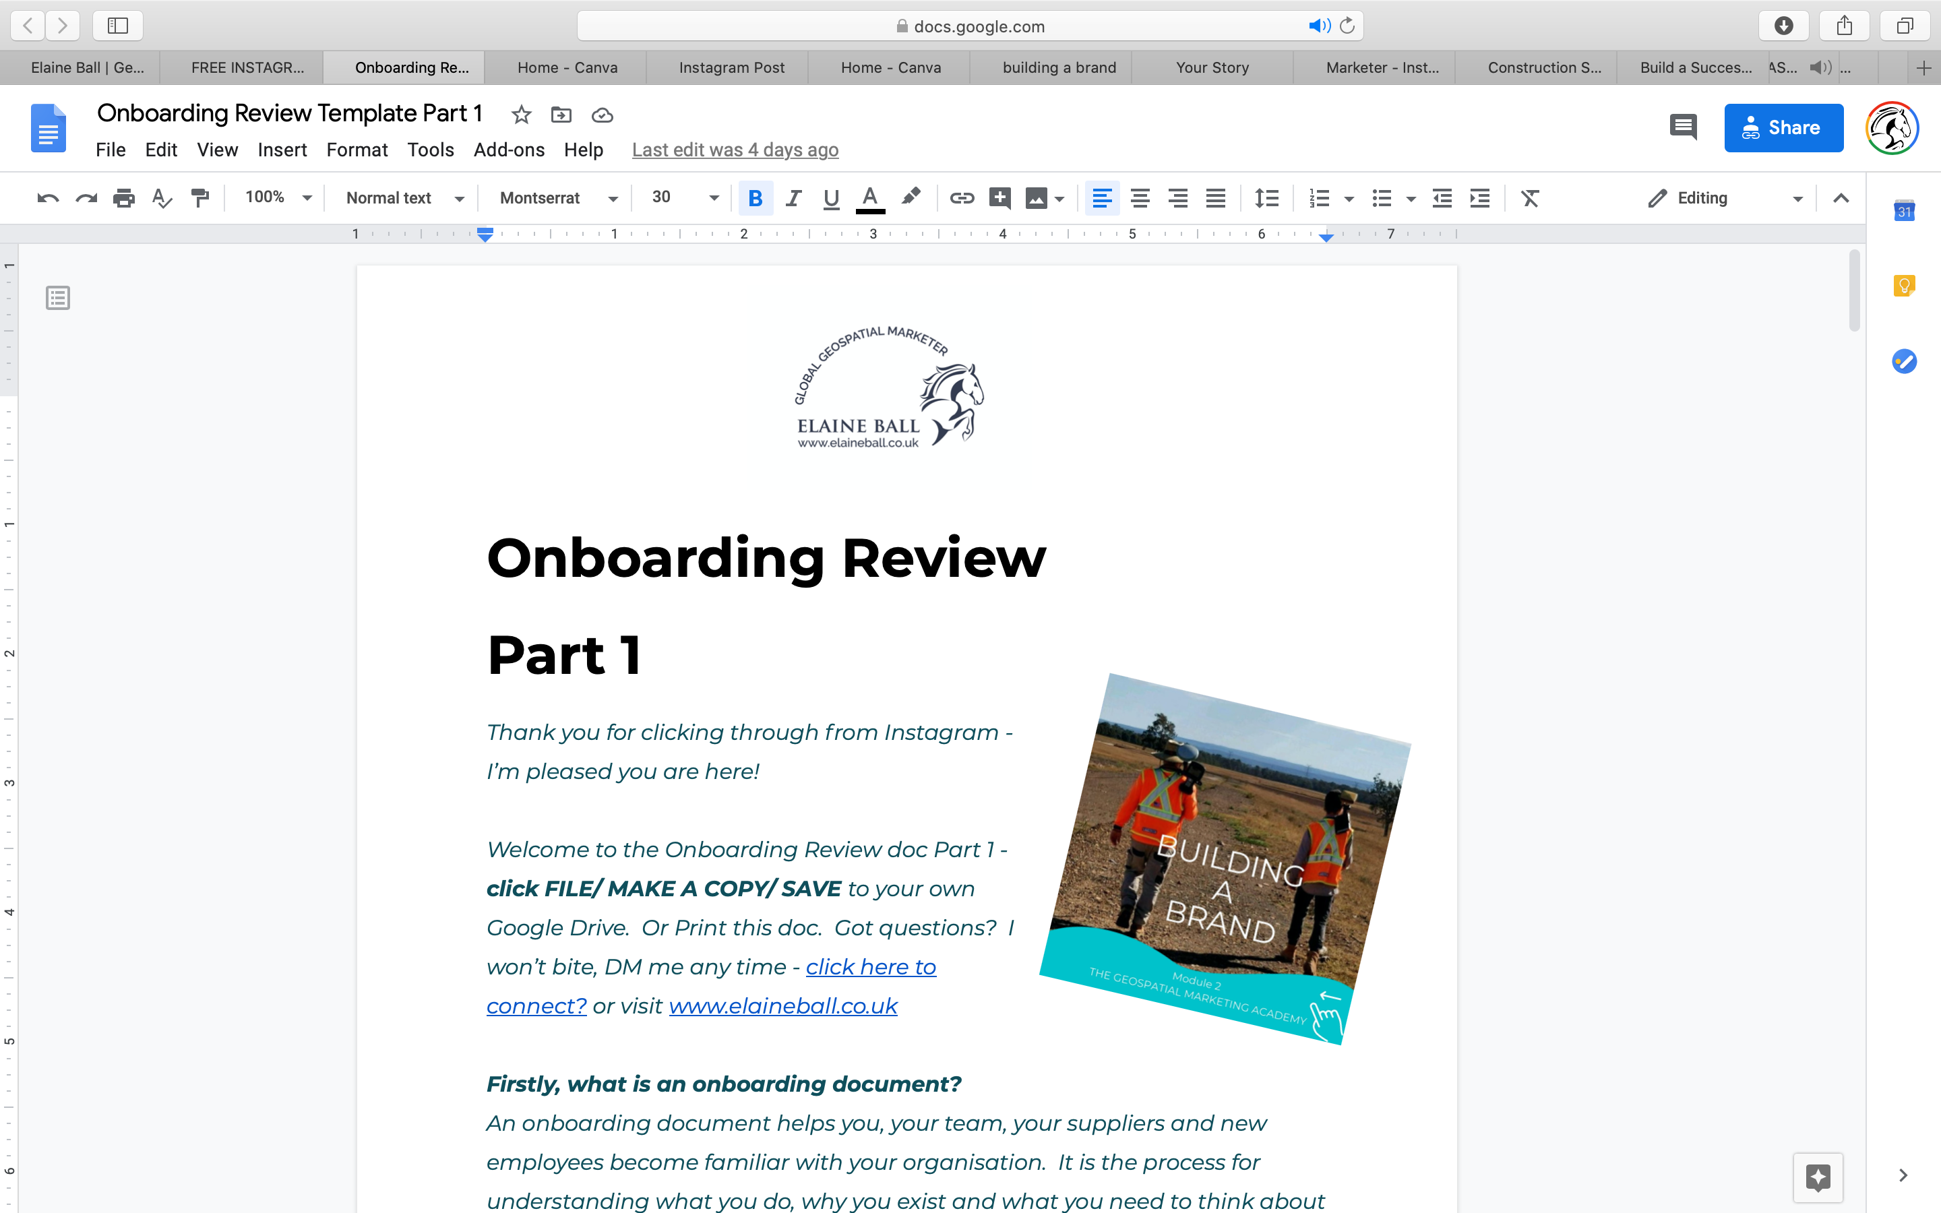Select the Paint format tool
1941x1213 pixels.
click(x=199, y=198)
